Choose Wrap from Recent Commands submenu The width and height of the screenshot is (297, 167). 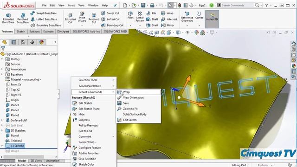pyautogui.click(x=138, y=92)
